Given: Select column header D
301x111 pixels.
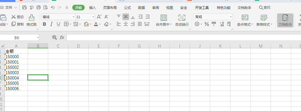Looking at the screenshot, I should tap(78, 46).
